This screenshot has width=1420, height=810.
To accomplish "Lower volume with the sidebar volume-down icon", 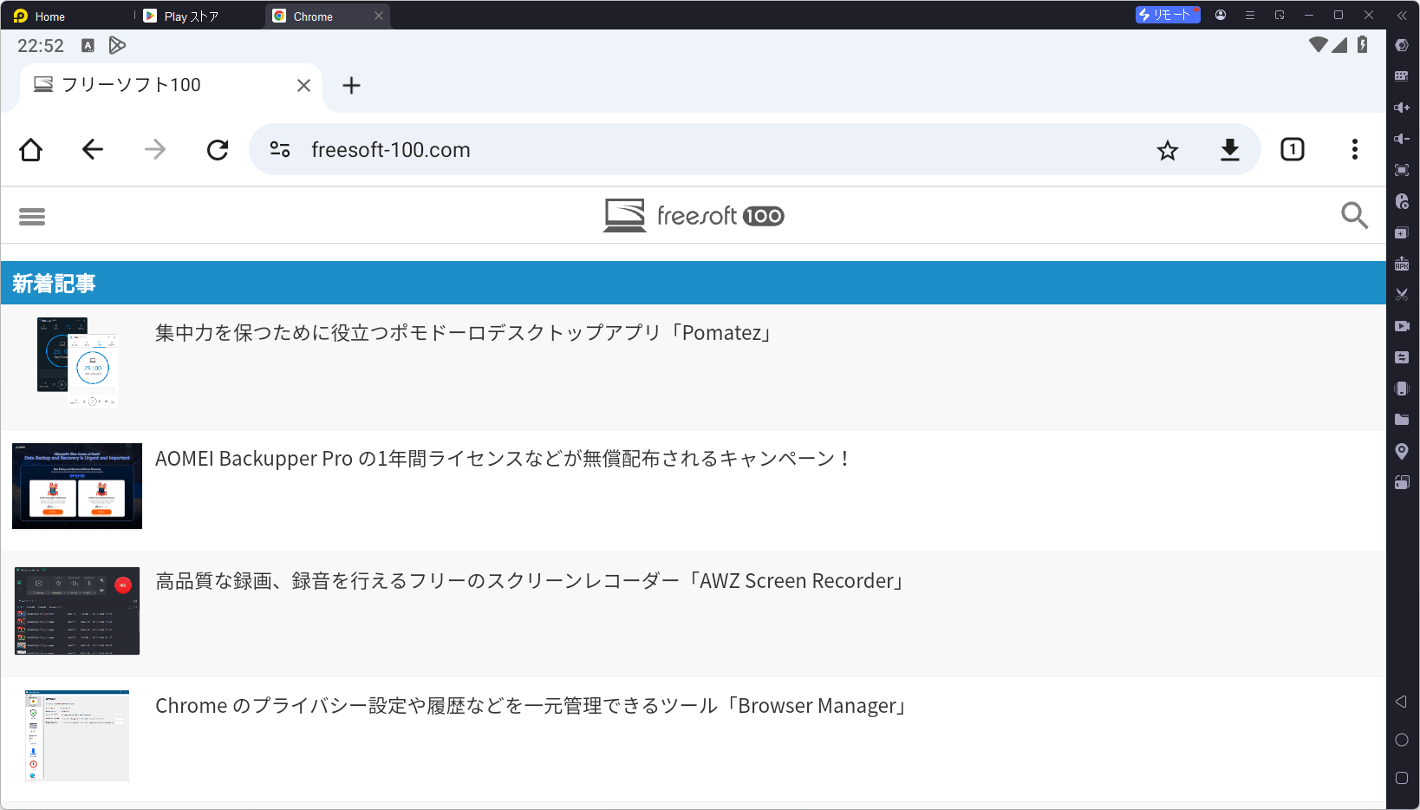I will [1402, 138].
